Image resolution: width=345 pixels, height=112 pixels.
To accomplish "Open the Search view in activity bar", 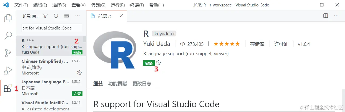I will click(x=8, y=35).
